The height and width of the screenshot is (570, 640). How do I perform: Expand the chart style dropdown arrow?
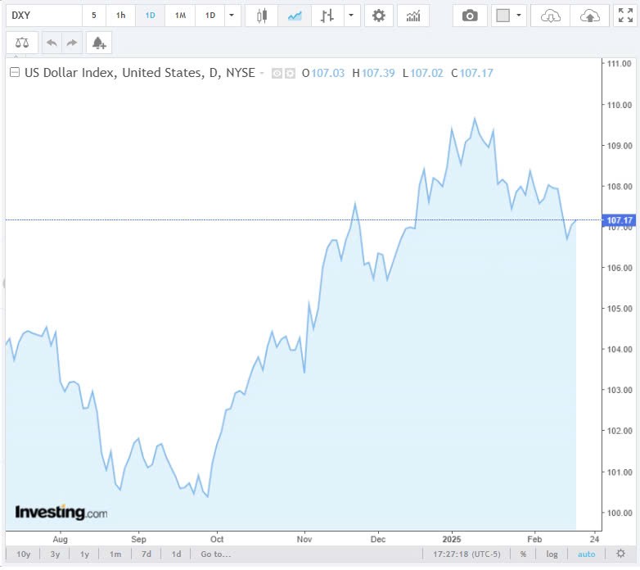click(x=351, y=16)
